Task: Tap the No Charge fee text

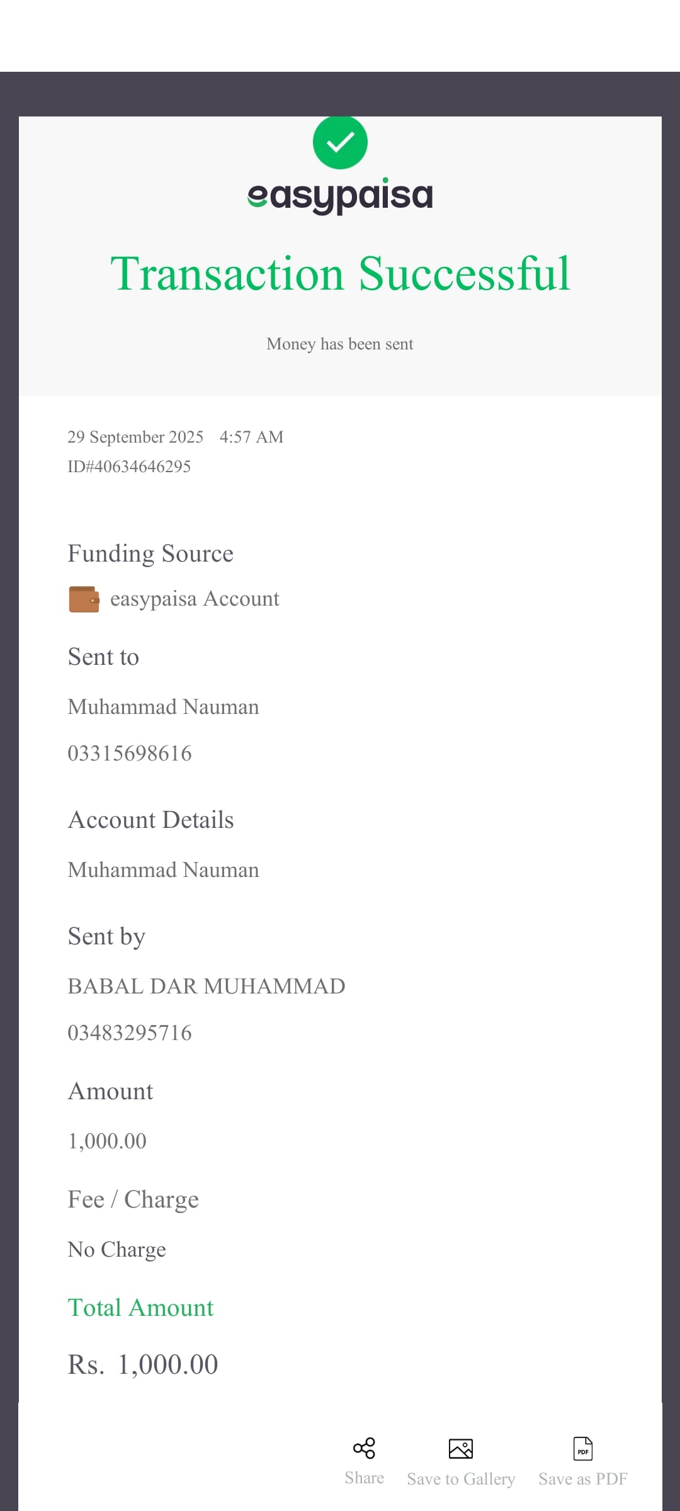Action: click(x=117, y=1250)
